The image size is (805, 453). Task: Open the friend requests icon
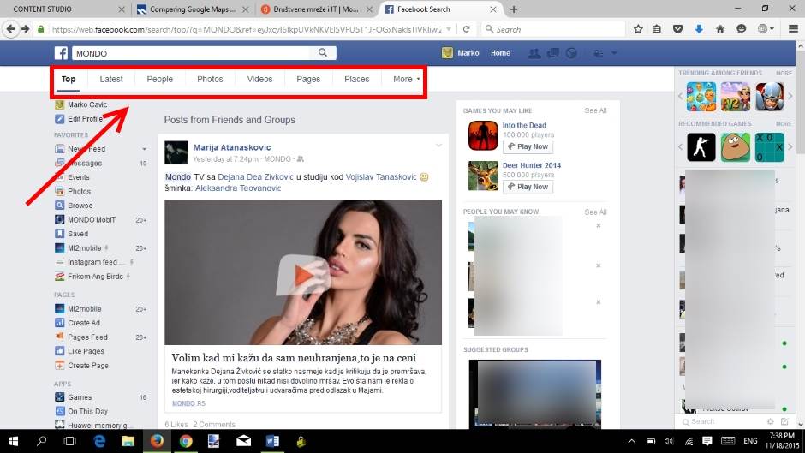tap(534, 53)
